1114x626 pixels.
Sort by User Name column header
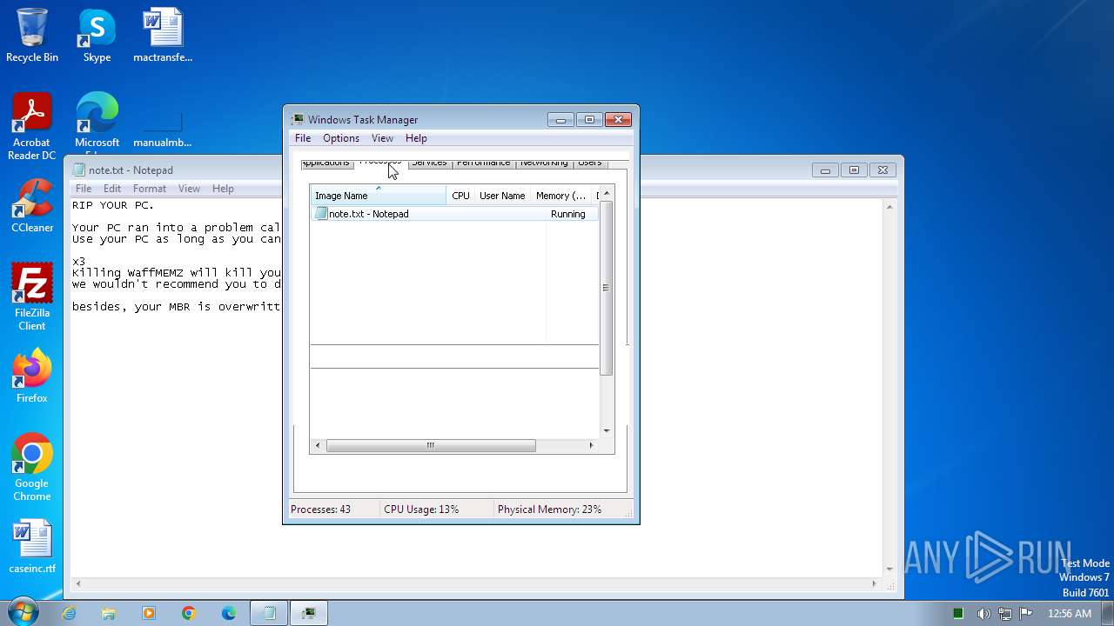(502, 196)
